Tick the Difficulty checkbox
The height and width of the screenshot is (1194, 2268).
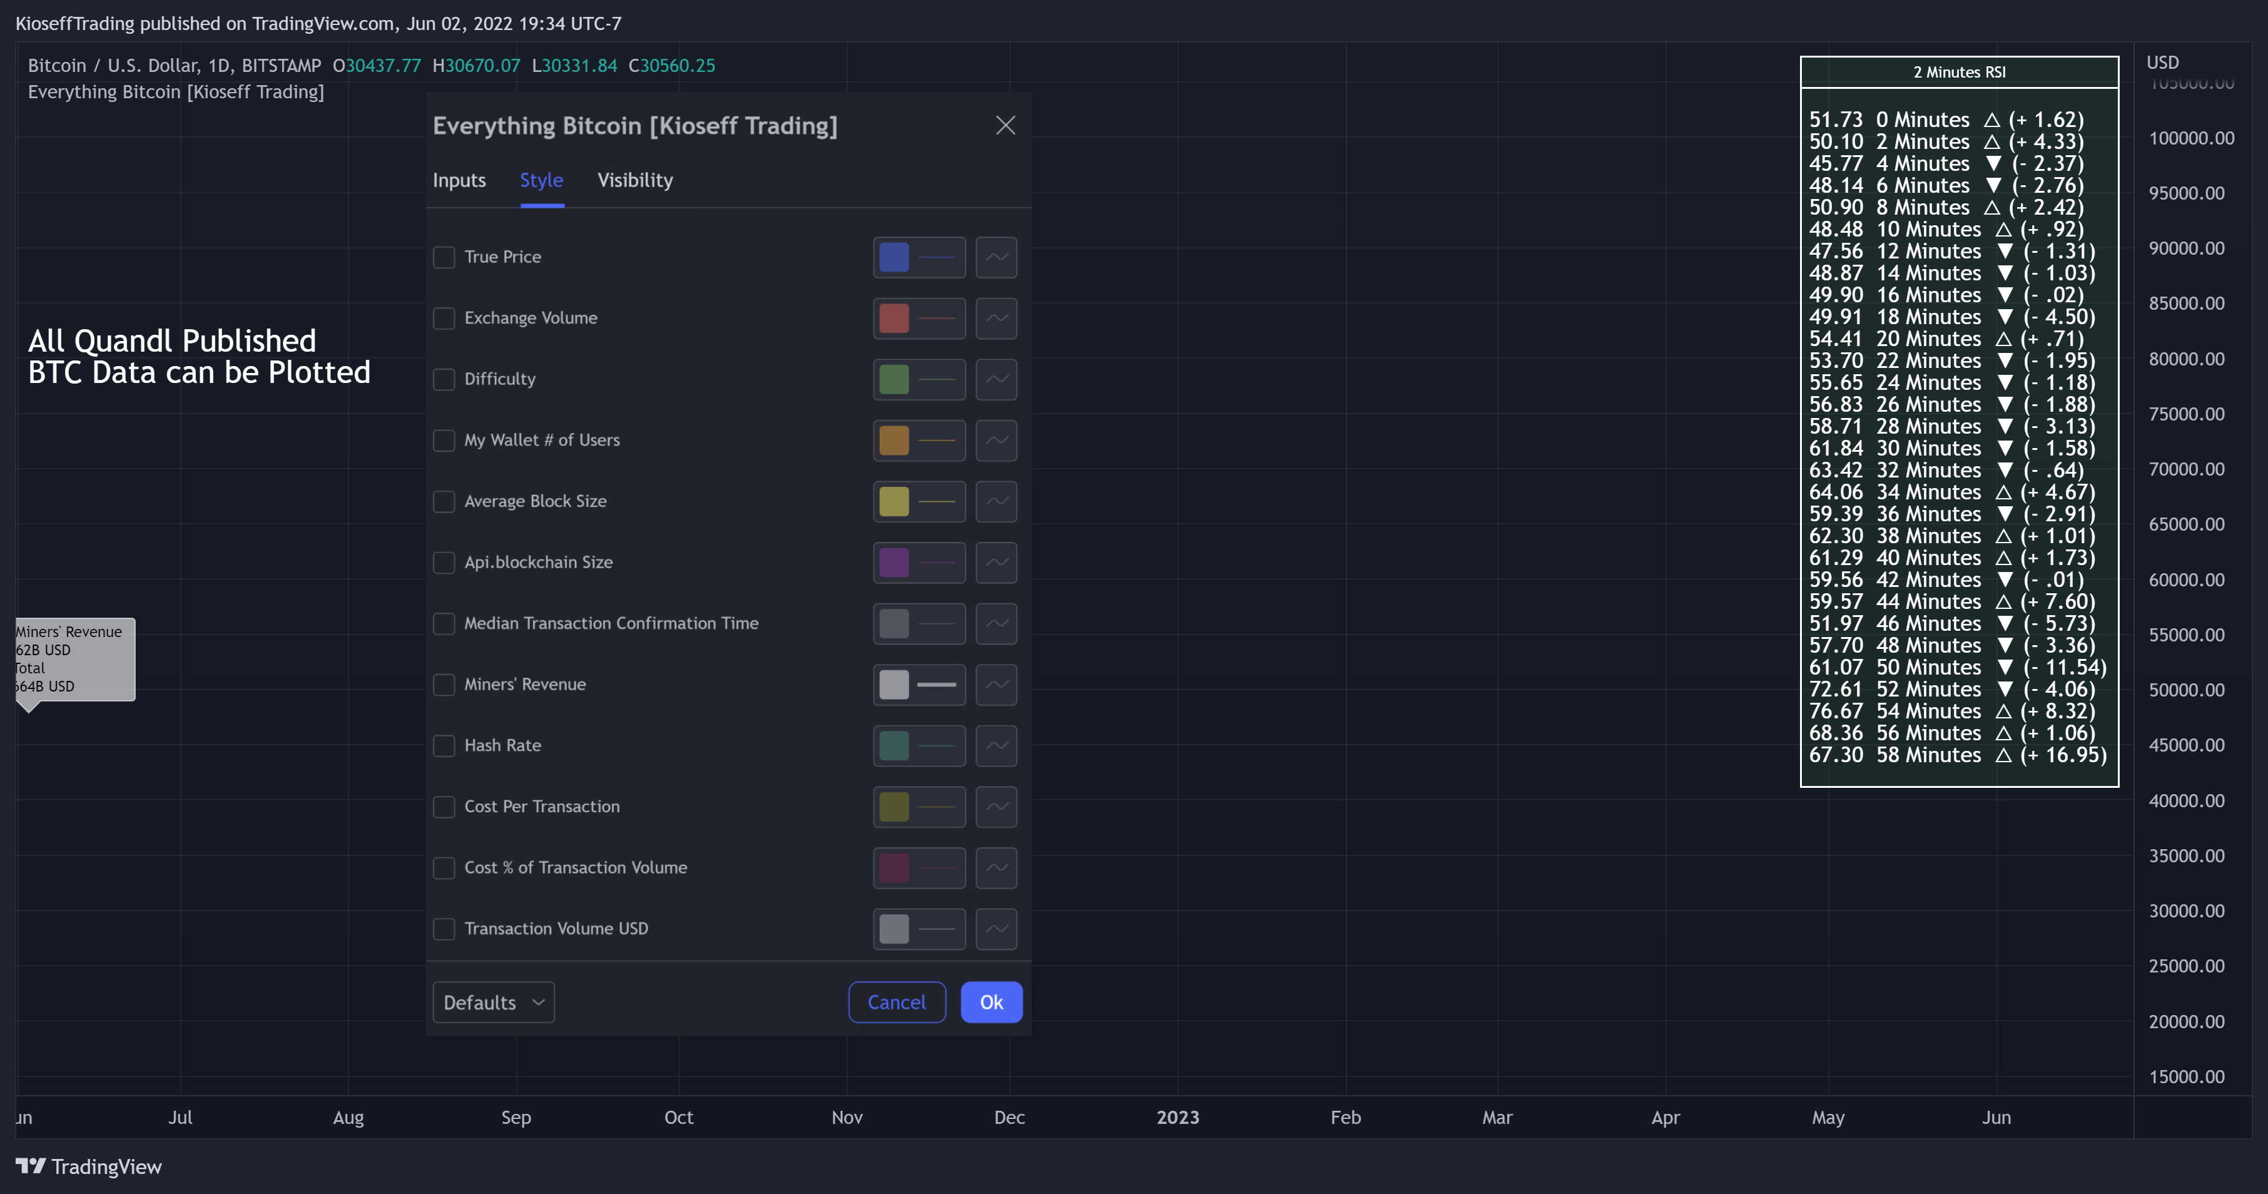[x=444, y=379]
